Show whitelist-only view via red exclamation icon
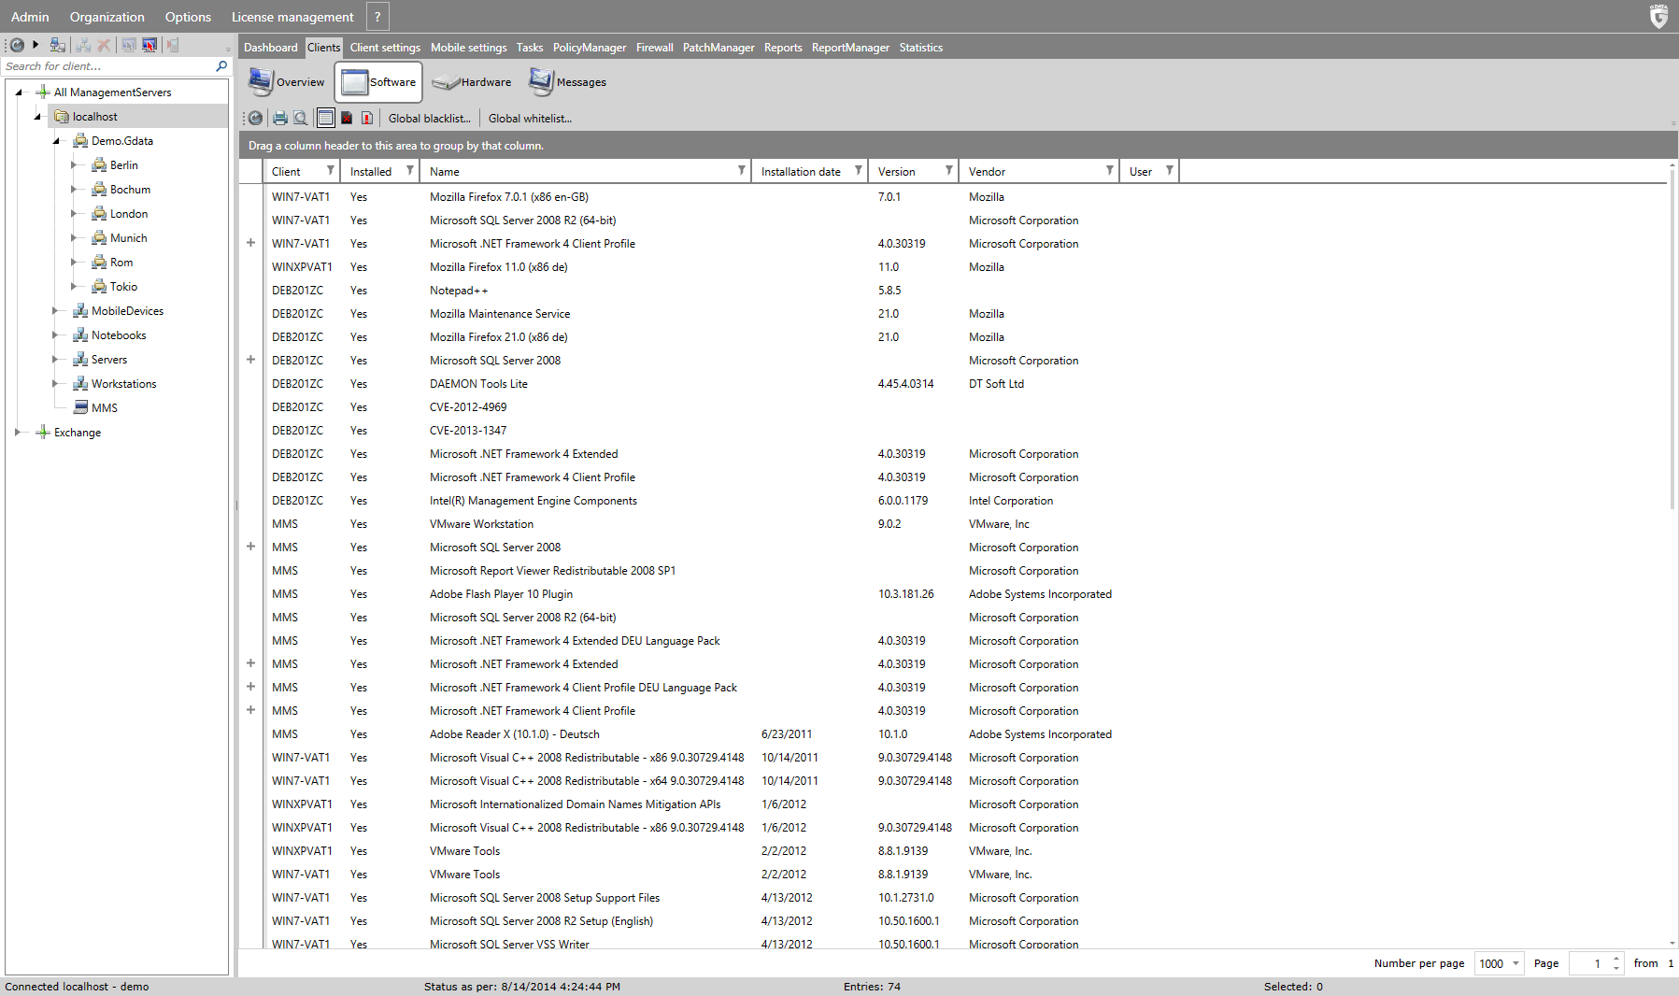The width and height of the screenshot is (1679, 996). pos(367,118)
